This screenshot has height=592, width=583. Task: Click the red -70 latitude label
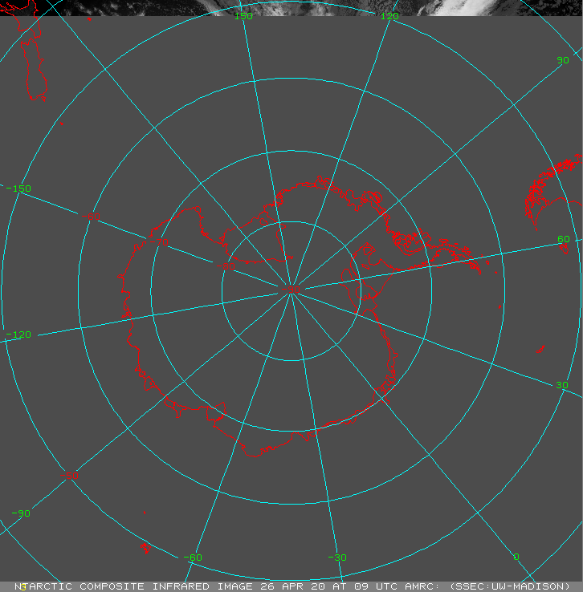coord(159,242)
